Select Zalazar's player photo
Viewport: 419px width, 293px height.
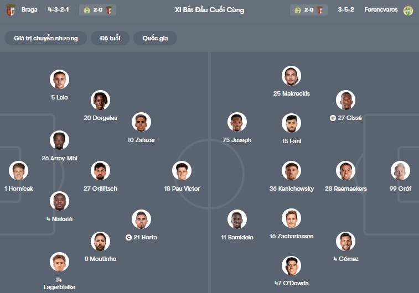(141, 122)
